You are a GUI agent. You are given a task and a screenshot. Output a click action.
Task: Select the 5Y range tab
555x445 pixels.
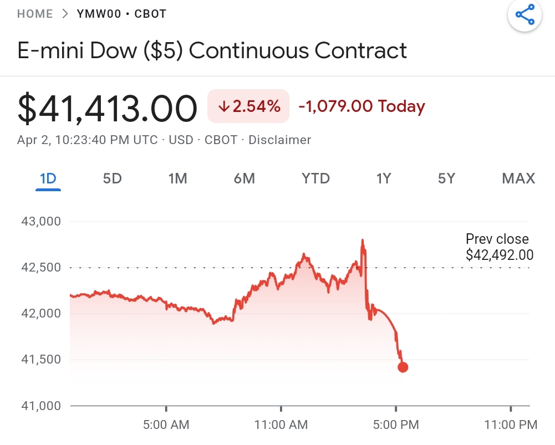coord(446,178)
